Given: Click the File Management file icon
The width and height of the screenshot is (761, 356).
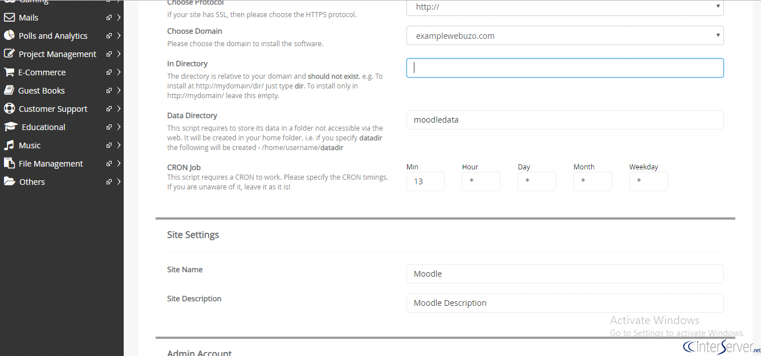Looking at the screenshot, I should pyautogui.click(x=9, y=163).
